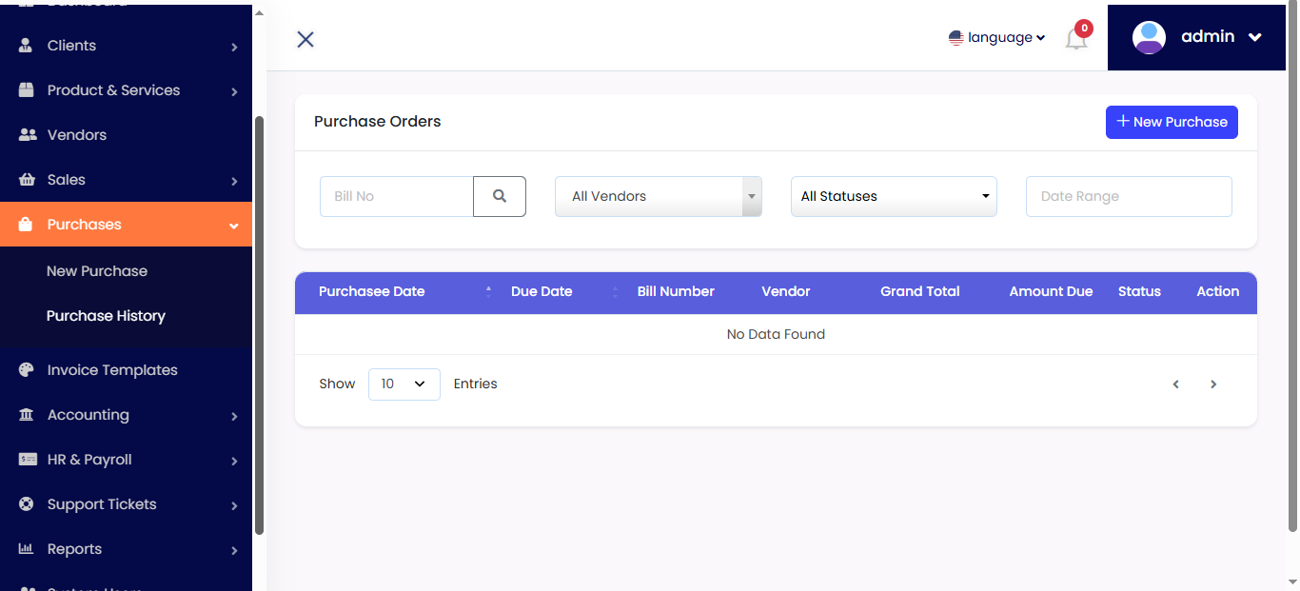Open the All Statuses dropdown
The height and width of the screenshot is (591, 1300).
click(894, 196)
